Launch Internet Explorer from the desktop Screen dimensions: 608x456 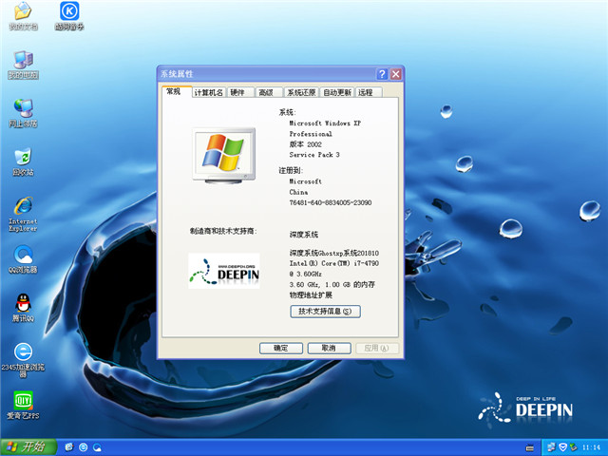point(23,214)
